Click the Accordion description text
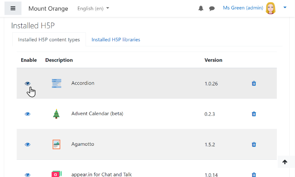This screenshot has height=177, width=295. pos(83,83)
